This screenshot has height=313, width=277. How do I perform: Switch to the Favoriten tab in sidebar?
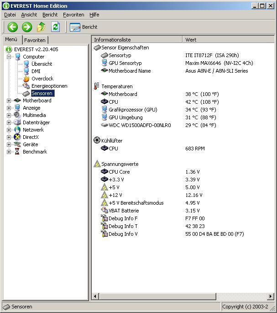point(35,40)
